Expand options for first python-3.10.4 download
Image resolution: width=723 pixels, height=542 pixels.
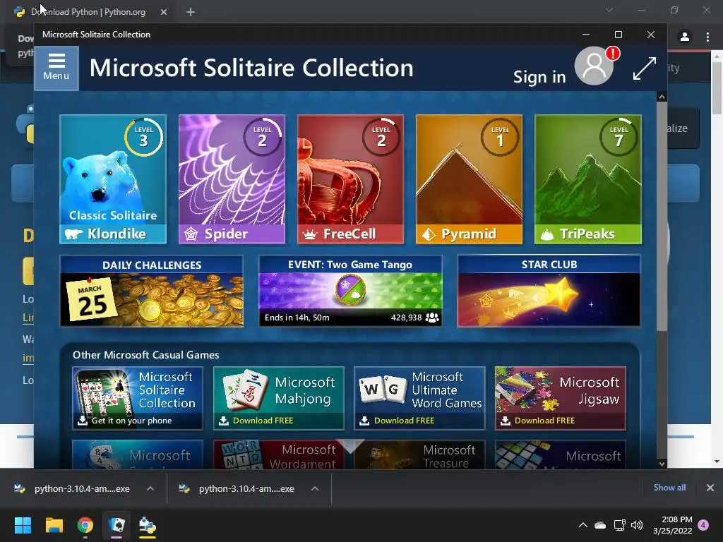(x=150, y=488)
